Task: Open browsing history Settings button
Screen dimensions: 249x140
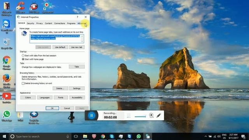Action: 77,88
